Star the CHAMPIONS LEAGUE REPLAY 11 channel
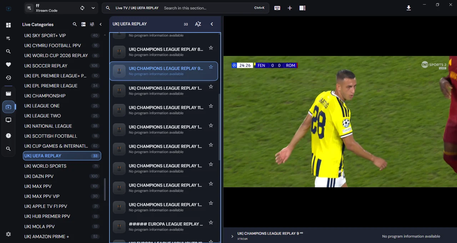This screenshot has width=457, height=243. tap(211, 106)
